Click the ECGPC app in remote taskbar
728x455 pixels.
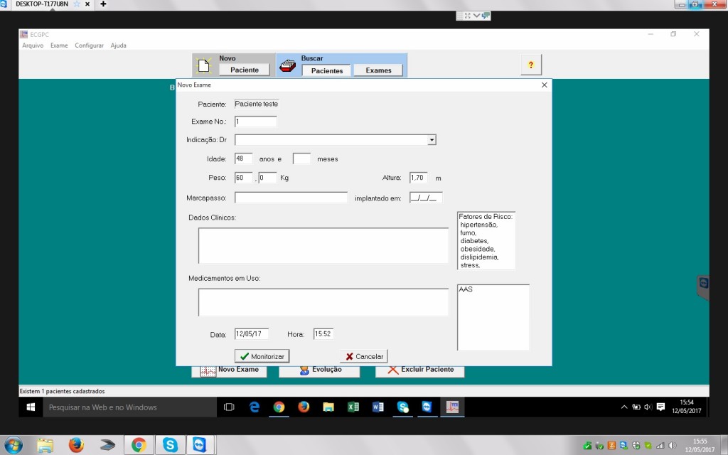pos(452,407)
